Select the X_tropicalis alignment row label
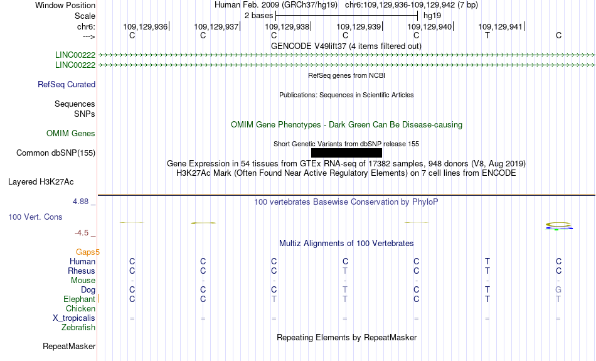 [x=74, y=318]
